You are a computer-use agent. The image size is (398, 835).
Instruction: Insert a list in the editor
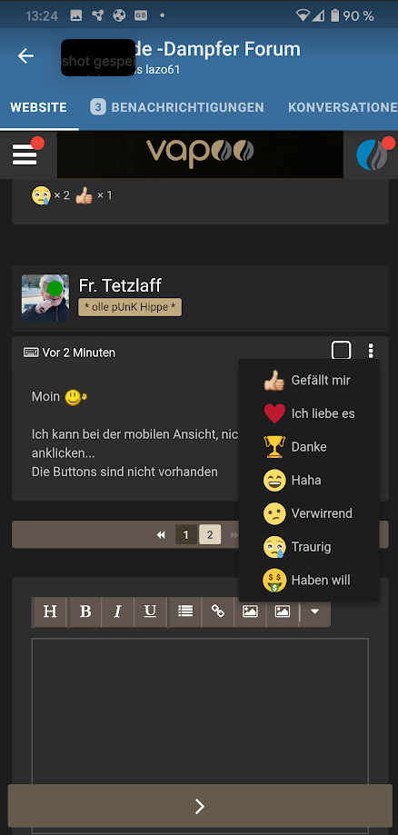point(185,611)
